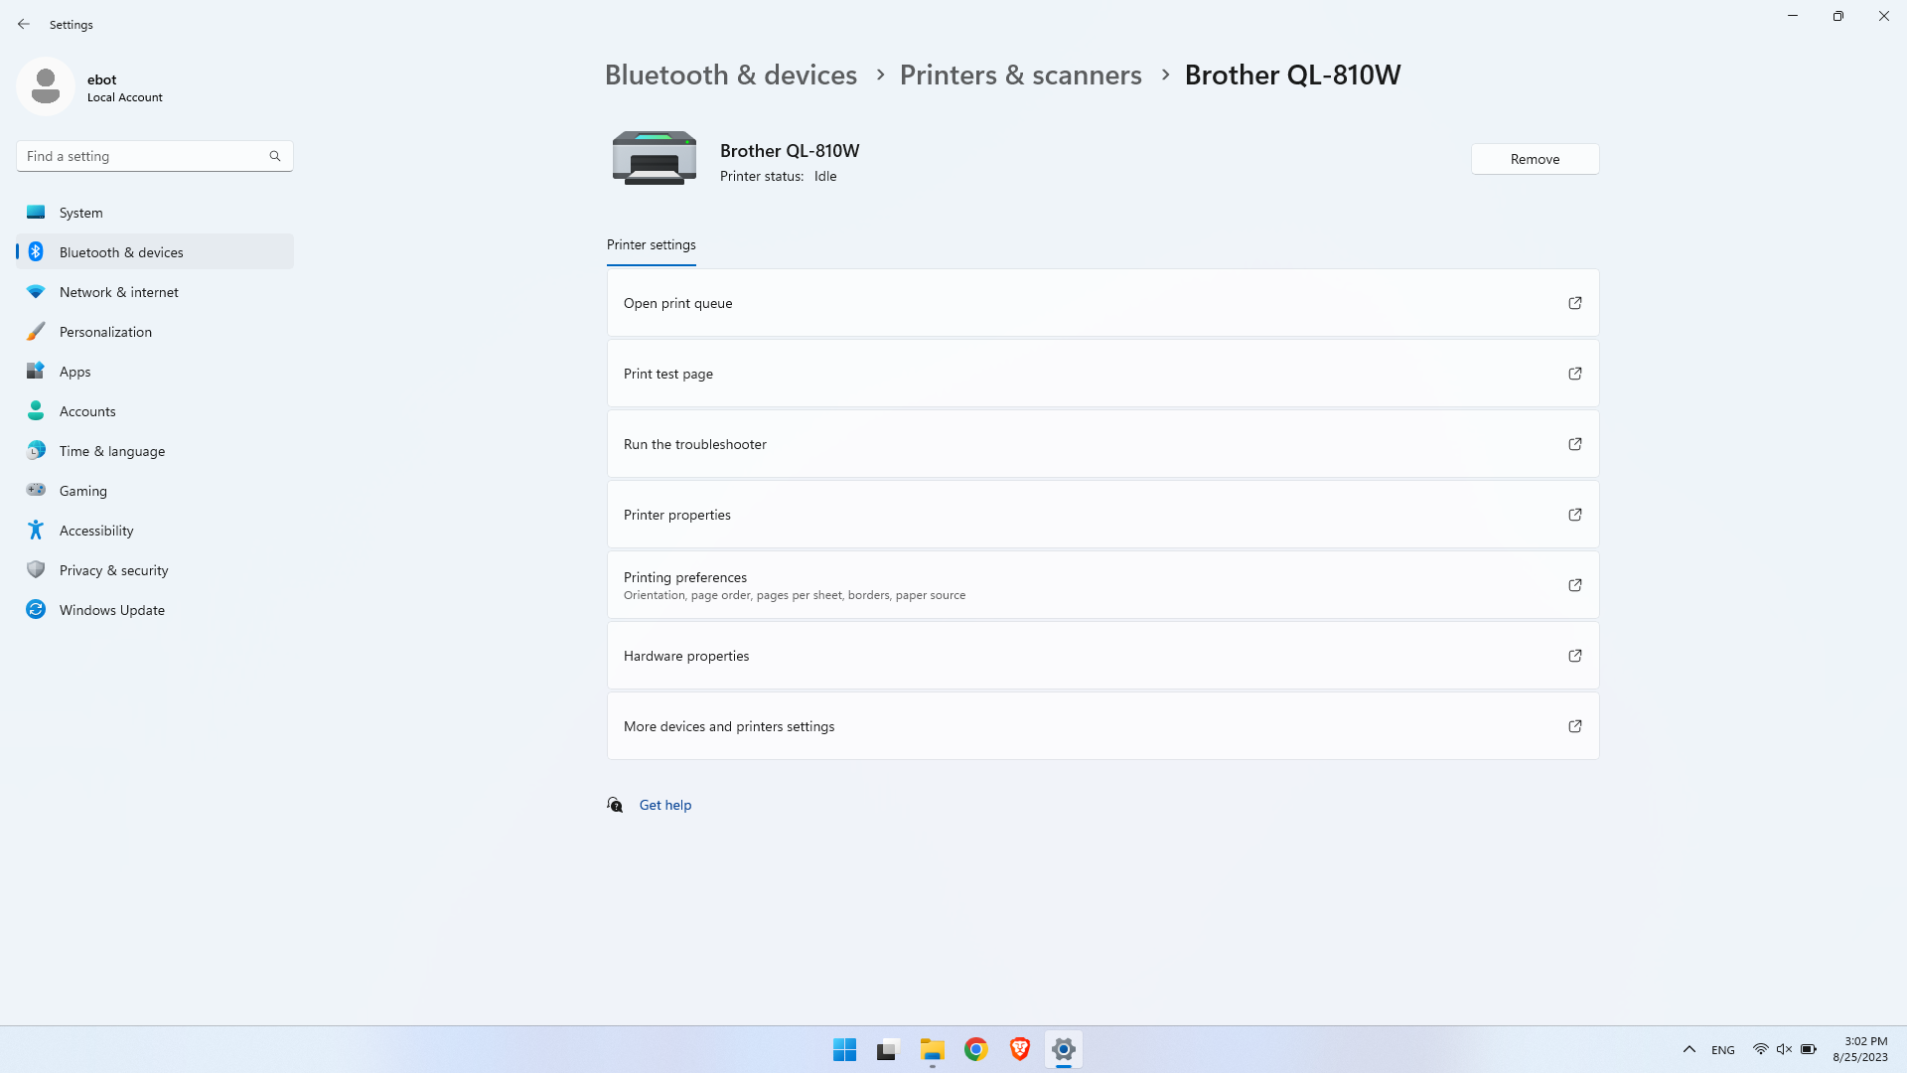The height and width of the screenshot is (1073, 1907).
Task: Launch Brave browser from taskbar
Action: [1020, 1049]
